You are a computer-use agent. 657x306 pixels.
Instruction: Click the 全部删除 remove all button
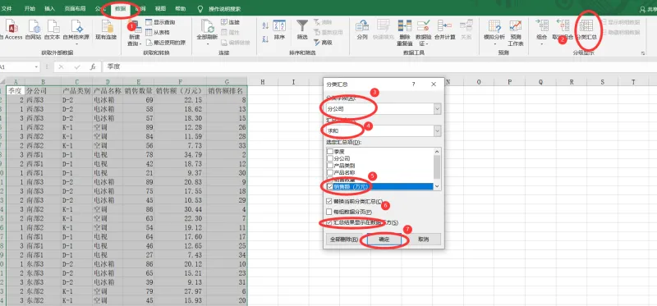coord(343,240)
